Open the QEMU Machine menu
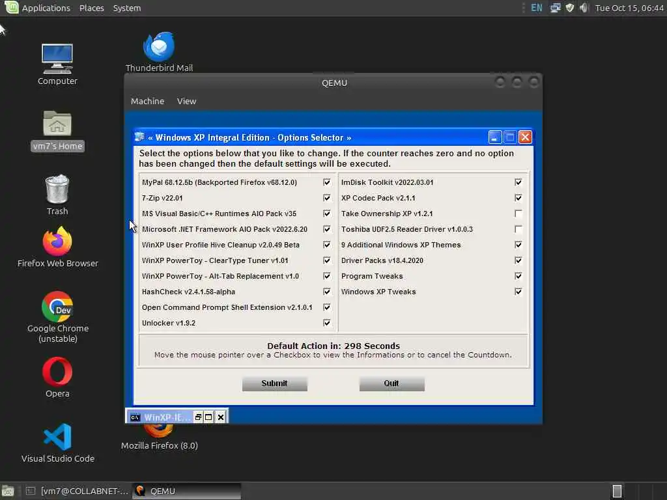 click(x=147, y=101)
